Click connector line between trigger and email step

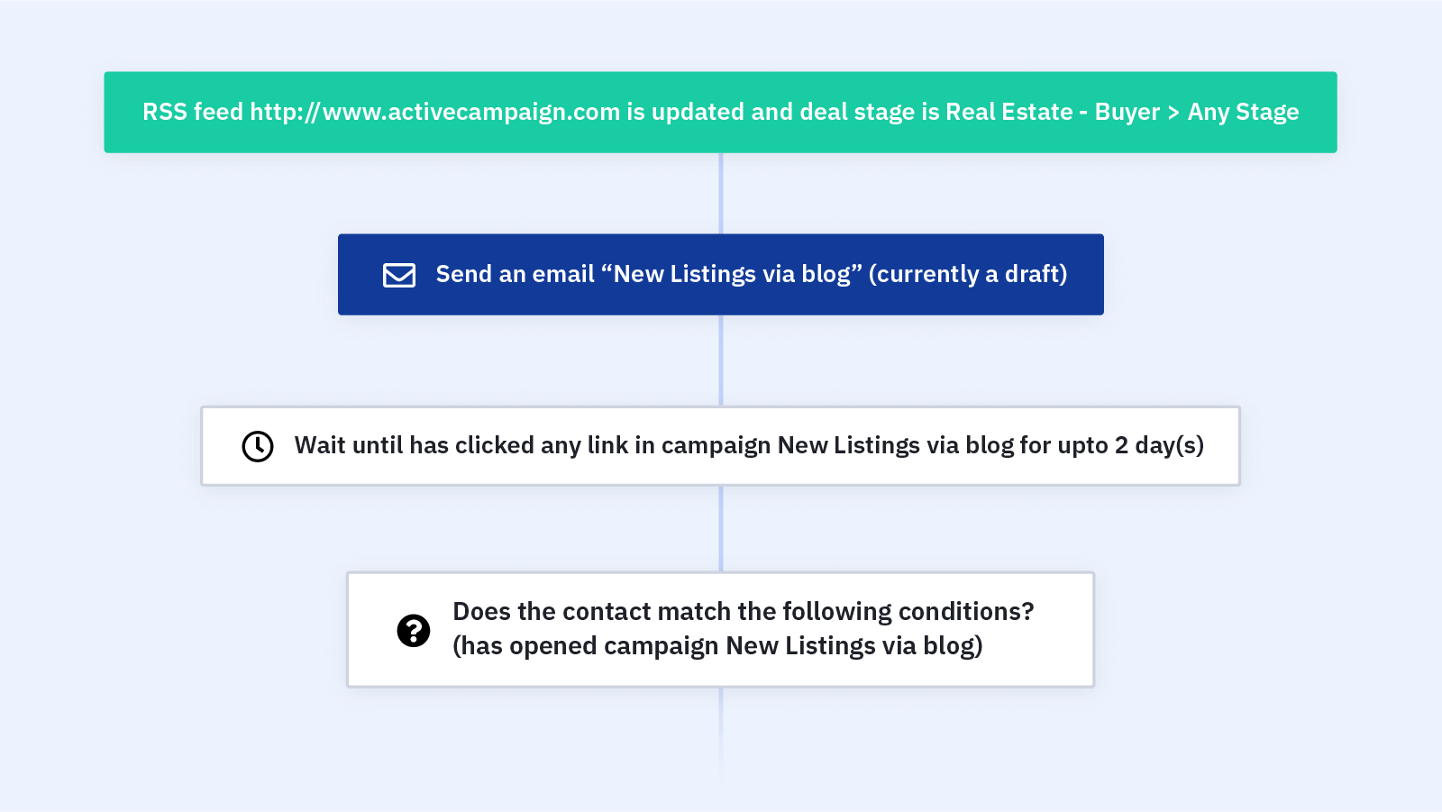coord(720,193)
